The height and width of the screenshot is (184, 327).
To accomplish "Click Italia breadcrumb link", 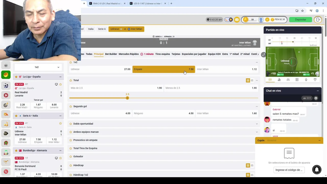I will (x=91, y=29).
